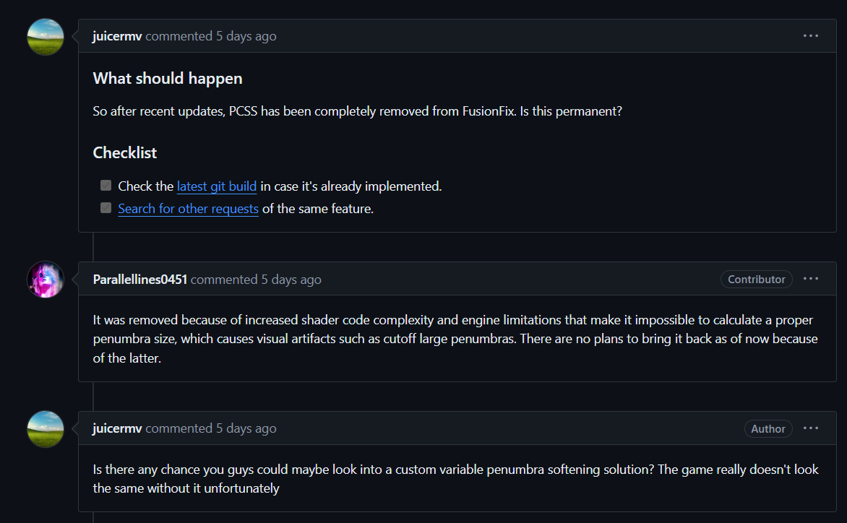847x523 pixels.
Task: Click '5 days ago' timestamp on Author comment
Action: pyautogui.click(x=246, y=428)
